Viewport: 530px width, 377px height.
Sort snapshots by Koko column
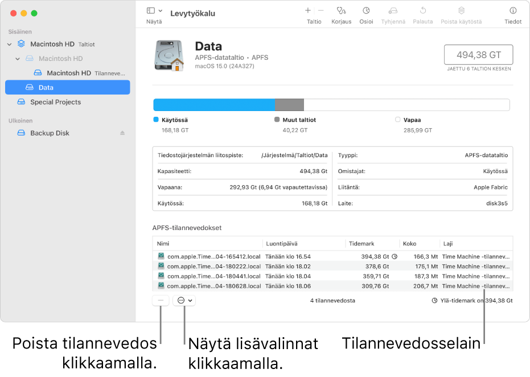point(420,244)
